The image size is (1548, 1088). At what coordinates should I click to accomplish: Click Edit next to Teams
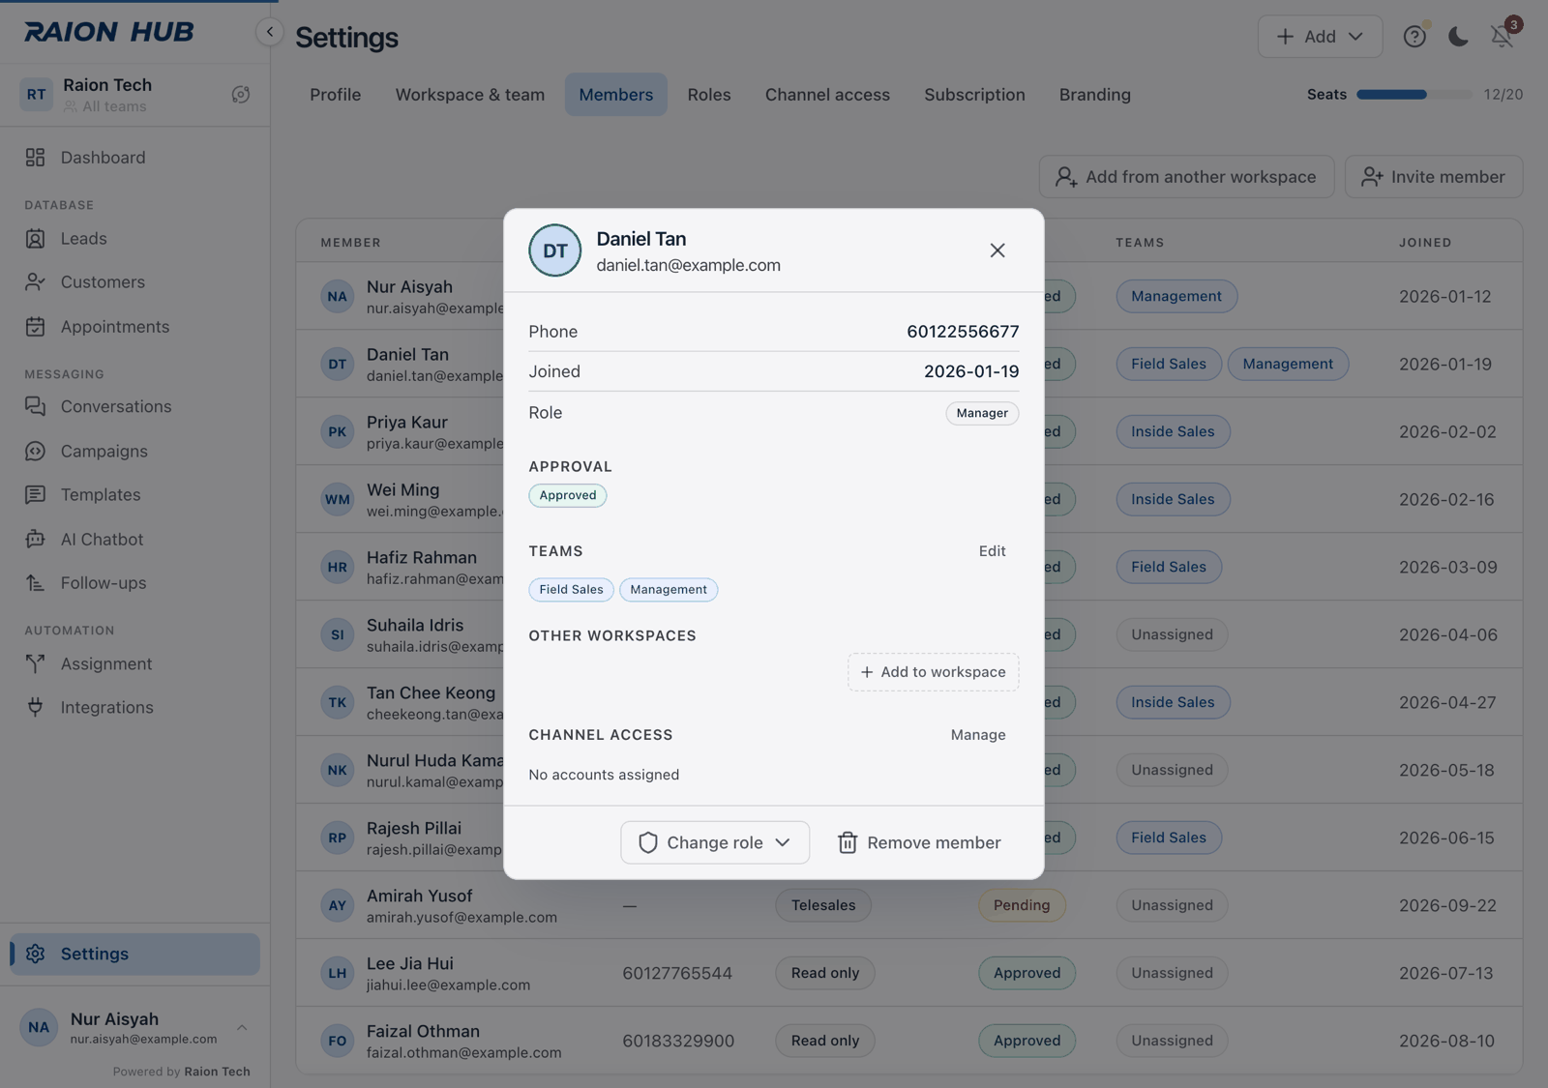click(x=992, y=551)
